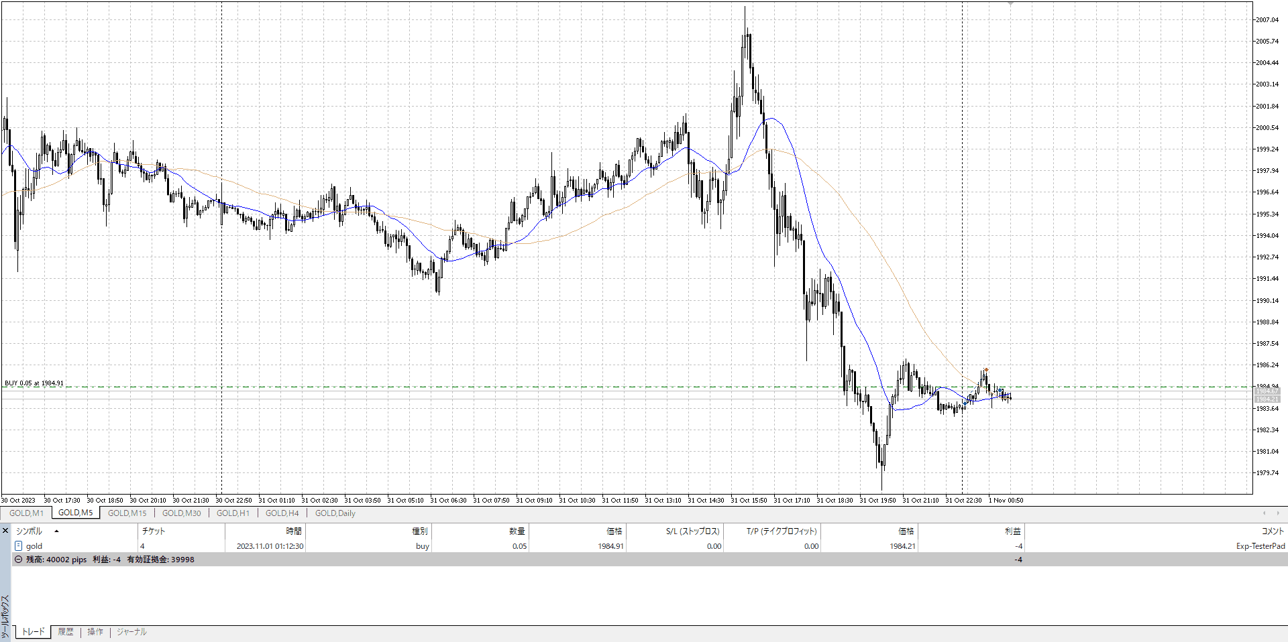Image resolution: width=1288 pixels, height=642 pixels.
Task: Click the balance summary row circle icon
Action: [19, 560]
